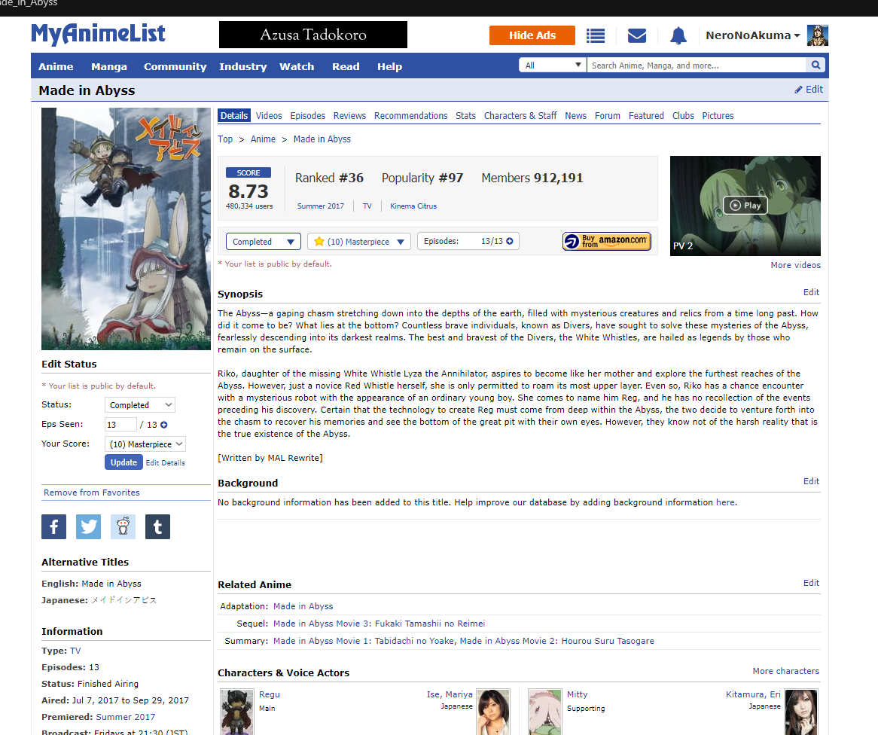Image resolution: width=878 pixels, height=735 pixels.
Task: Open the anime list icon in header
Action: pyautogui.click(x=596, y=35)
